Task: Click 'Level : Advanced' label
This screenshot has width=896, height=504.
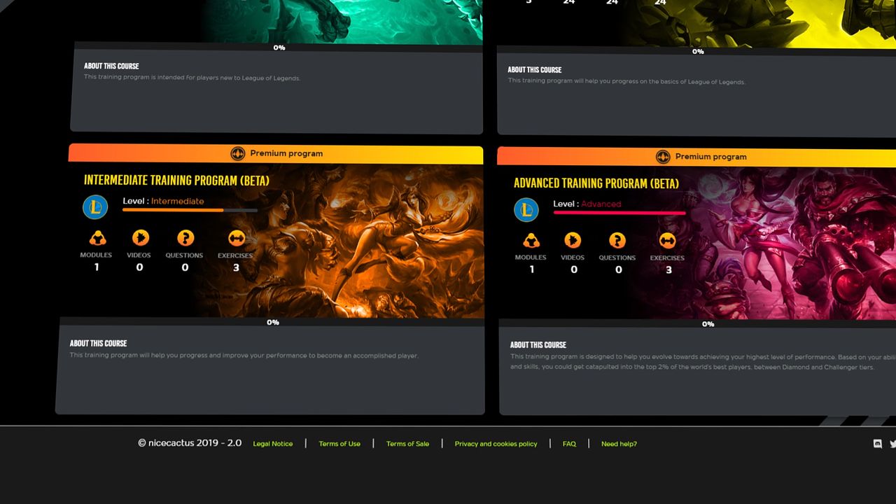Action: coord(587,204)
